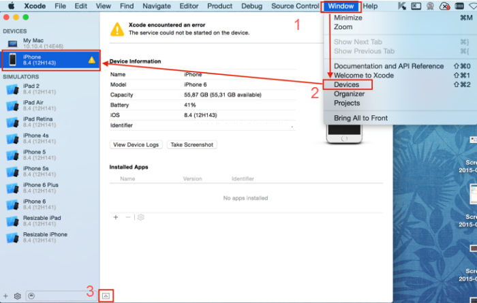
Task: Show the device console toggle button
Action: tap(106, 296)
